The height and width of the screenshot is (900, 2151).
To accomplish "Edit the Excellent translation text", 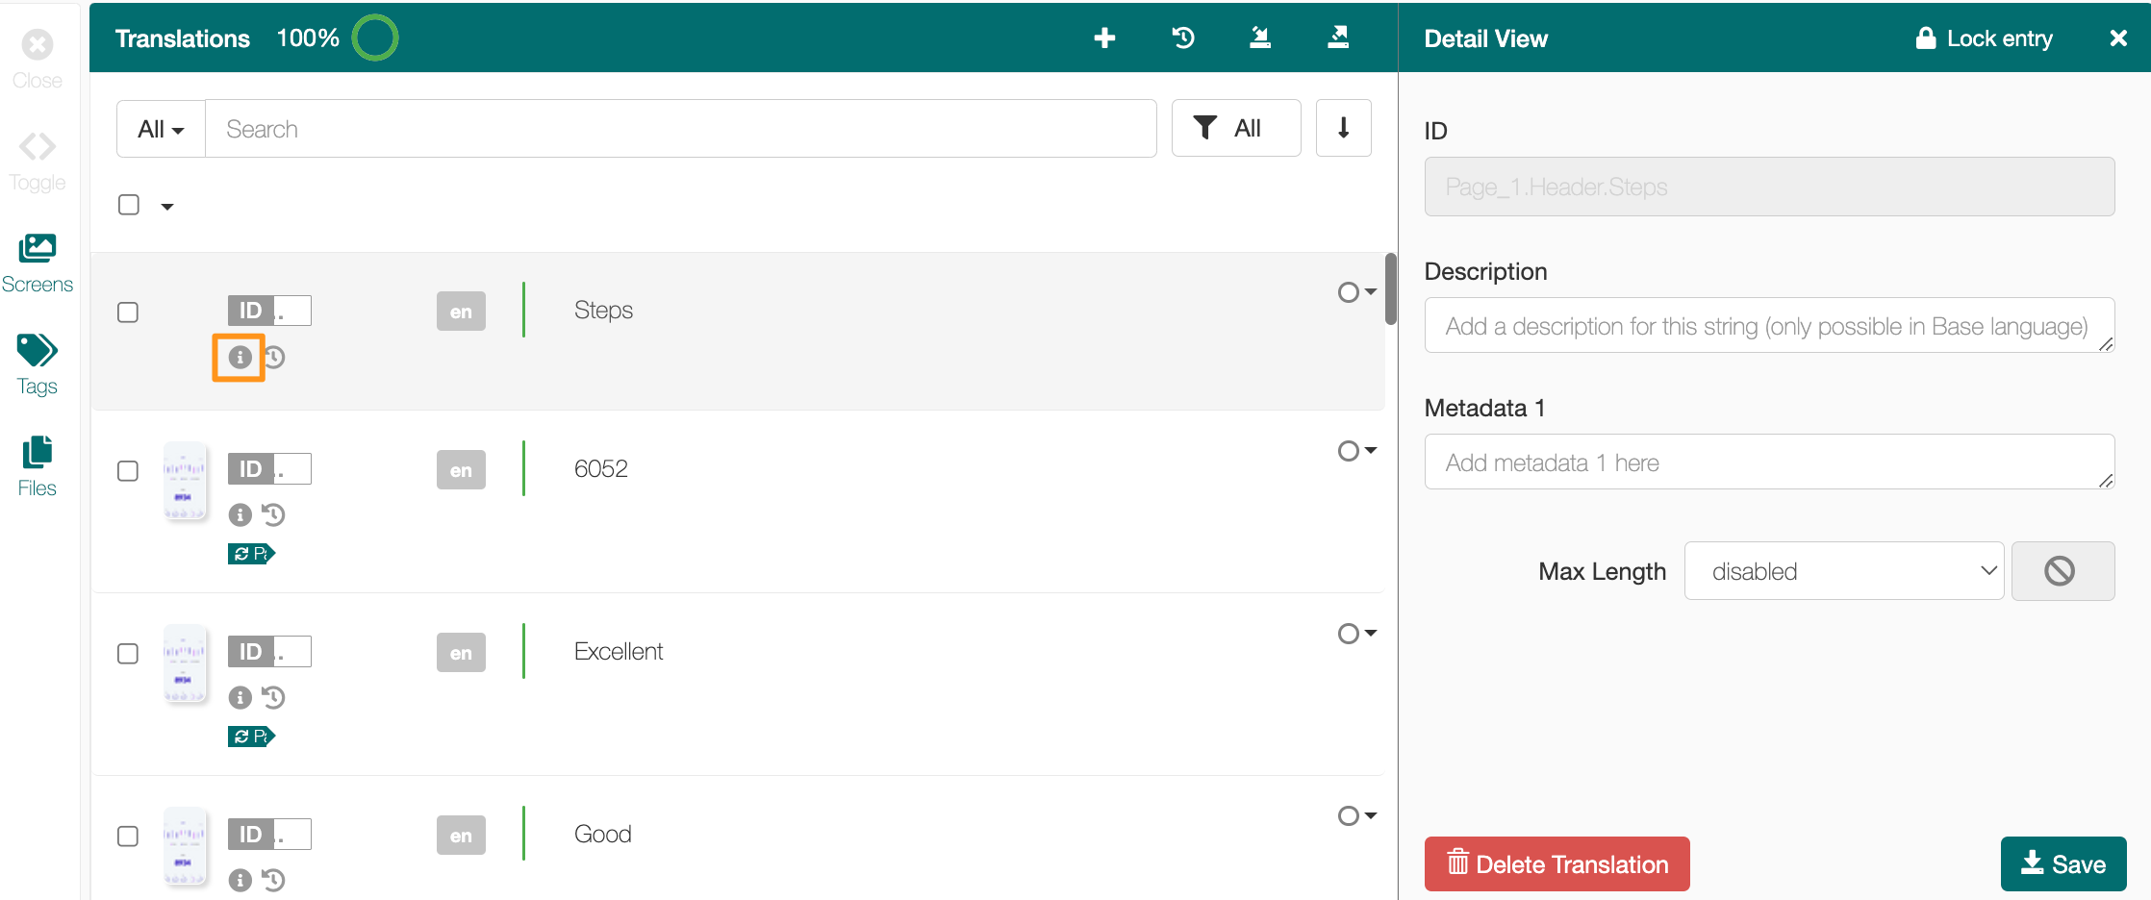I will (619, 652).
